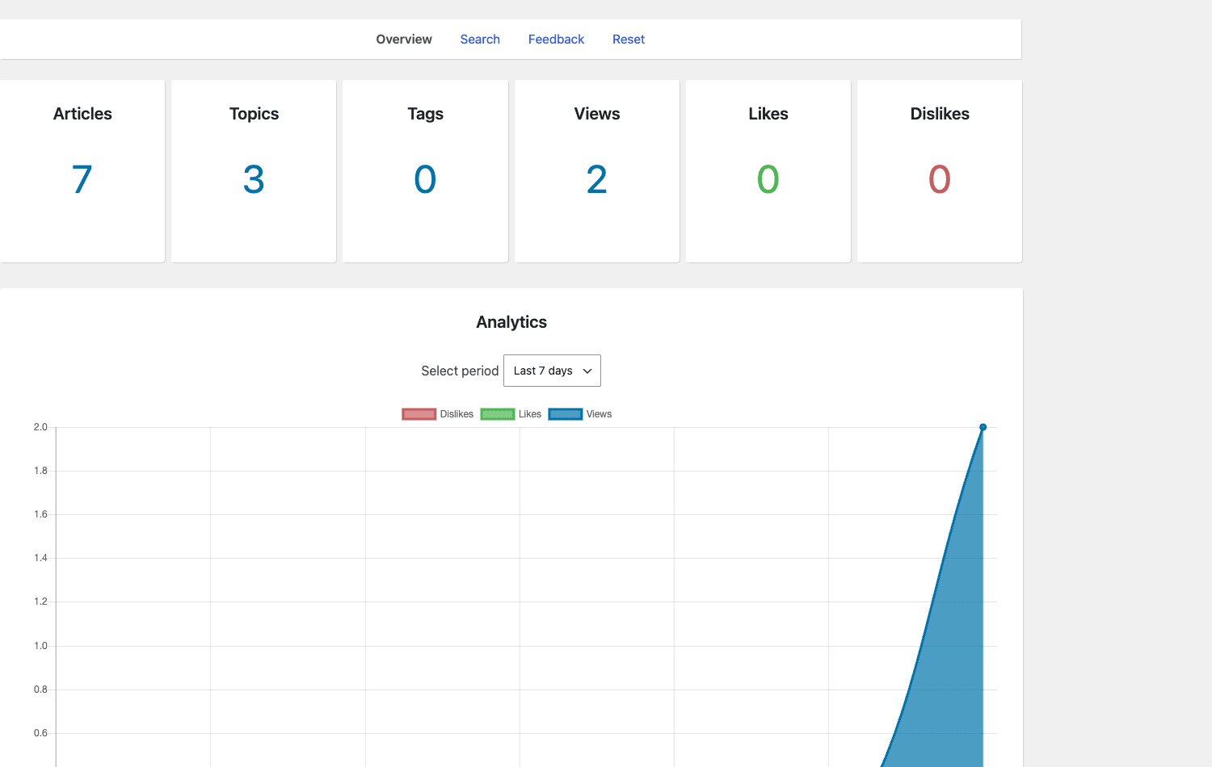Viewport: 1212px width, 767px height.
Task: Click the Likes card heading
Action: (x=768, y=114)
